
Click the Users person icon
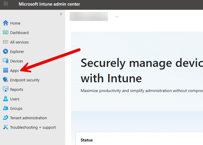click(x=5, y=99)
